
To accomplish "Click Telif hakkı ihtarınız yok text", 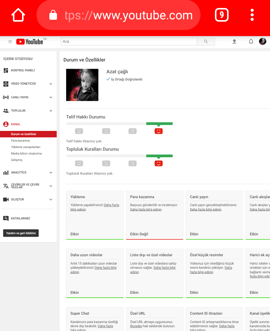I will click(84, 141).
